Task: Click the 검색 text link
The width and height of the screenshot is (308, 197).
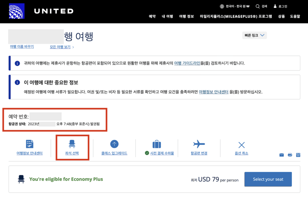Action: 264,6
